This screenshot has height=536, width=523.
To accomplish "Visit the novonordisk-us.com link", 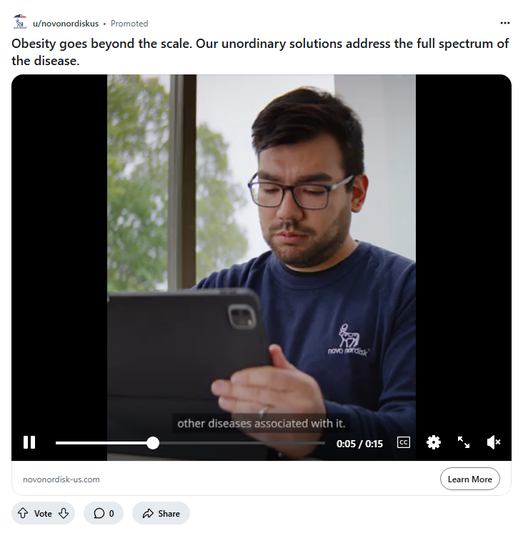I will coord(61,479).
